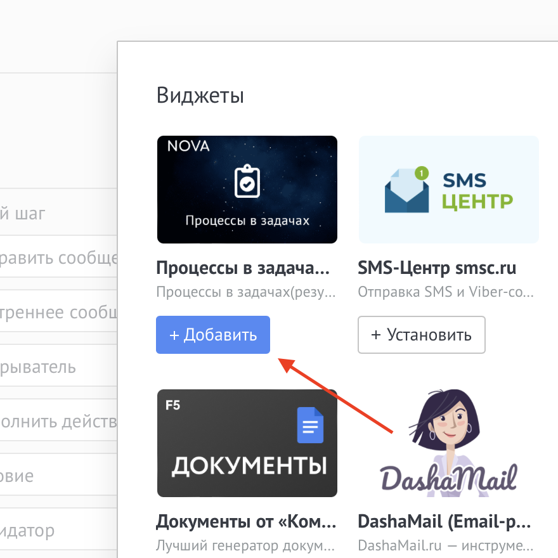Image resolution: width=558 pixels, height=558 pixels.
Task: Open the "DashaMail (Email-р..." widget title
Action: (444, 522)
